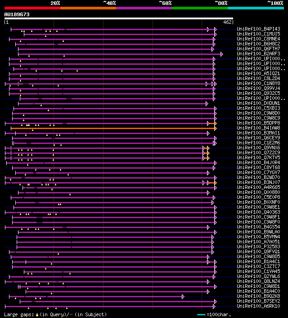The image size is (288, 318).
Task: Open hit UniRef100_C8MNE4
Action: [258, 39]
